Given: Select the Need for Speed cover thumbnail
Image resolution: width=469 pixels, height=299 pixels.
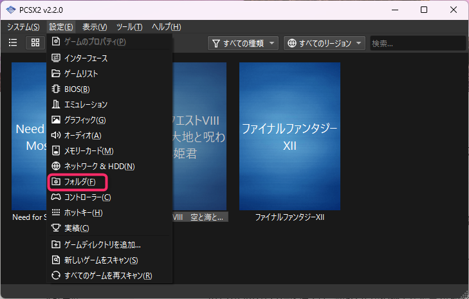Looking at the screenshot, I should pyautogui.click(x=30, y=136).
